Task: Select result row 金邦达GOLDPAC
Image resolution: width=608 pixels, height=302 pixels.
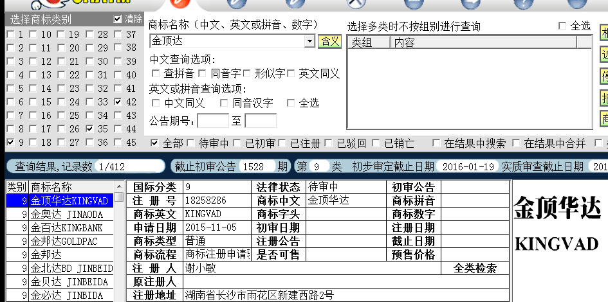Action: (x=60, y=241)
